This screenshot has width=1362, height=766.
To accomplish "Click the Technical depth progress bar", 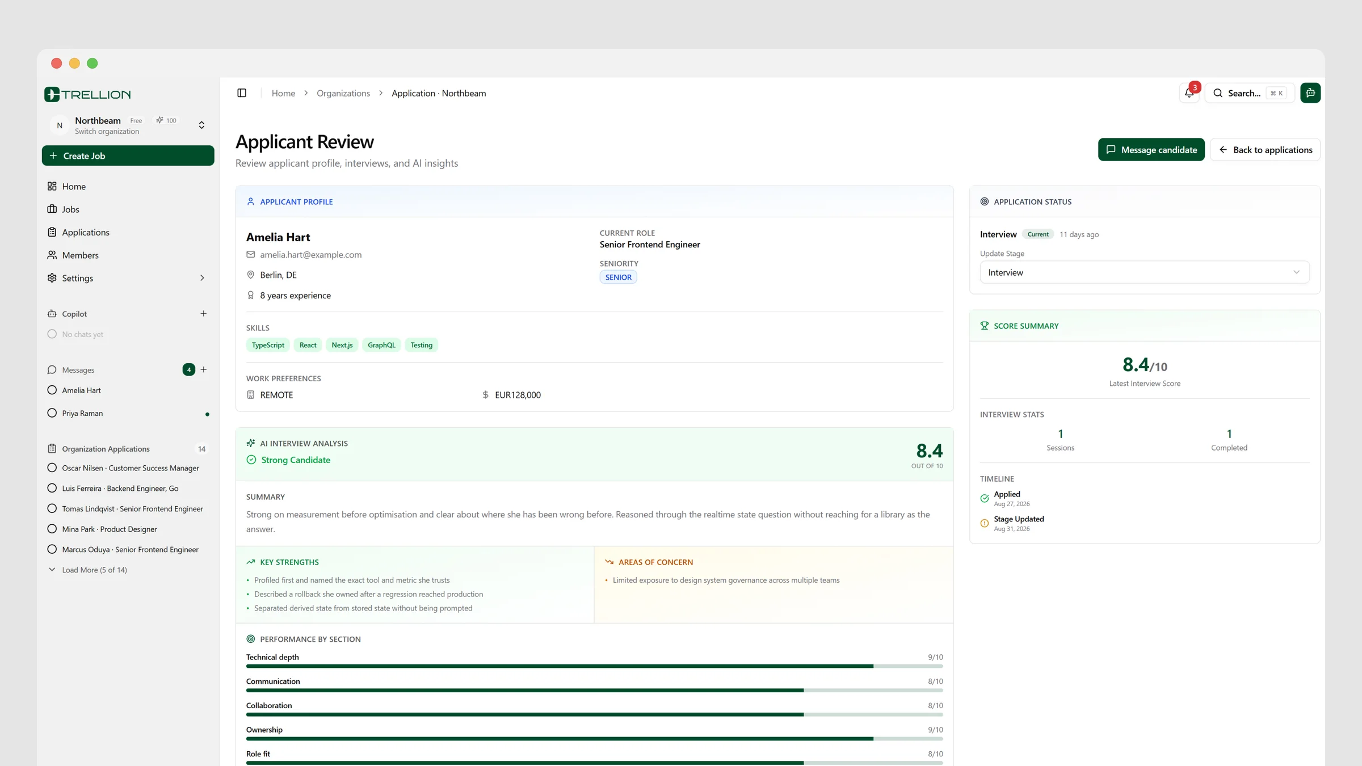I will tap(595, 666).
